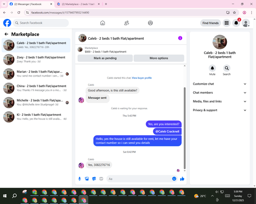Expand Media, files and links section
The height and width of the screenshot is (204, 256).
(220, 101)
